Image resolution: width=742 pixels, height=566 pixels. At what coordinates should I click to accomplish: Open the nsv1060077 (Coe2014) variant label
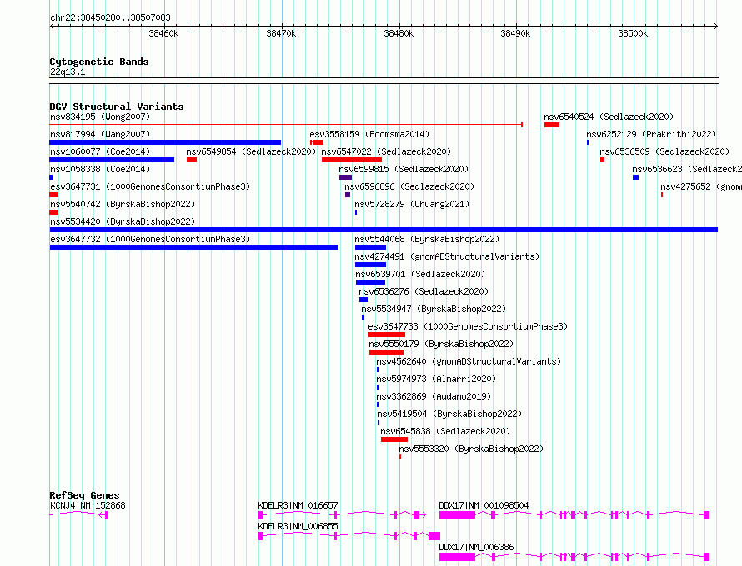click(100, 151)
